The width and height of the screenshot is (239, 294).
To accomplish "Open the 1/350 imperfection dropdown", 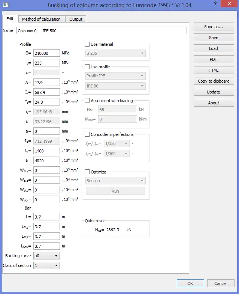I will 117,143.
